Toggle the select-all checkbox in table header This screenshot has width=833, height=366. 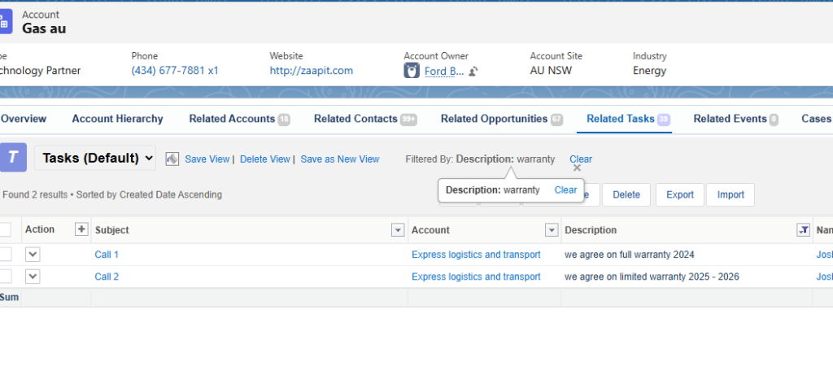coord(5,230)
